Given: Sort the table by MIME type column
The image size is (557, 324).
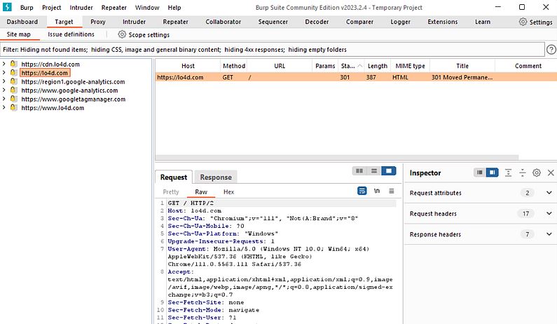Looking at the screenshot, I should coord(410,66).
